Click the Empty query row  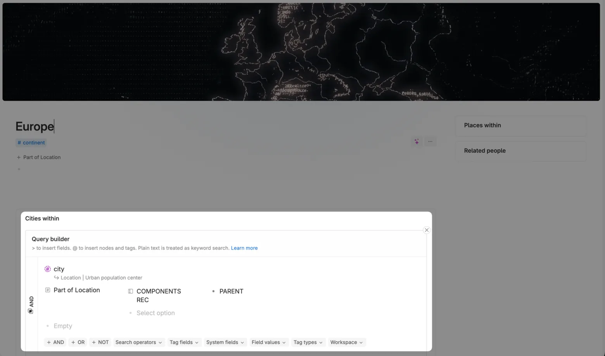click(x=63, y=326)
